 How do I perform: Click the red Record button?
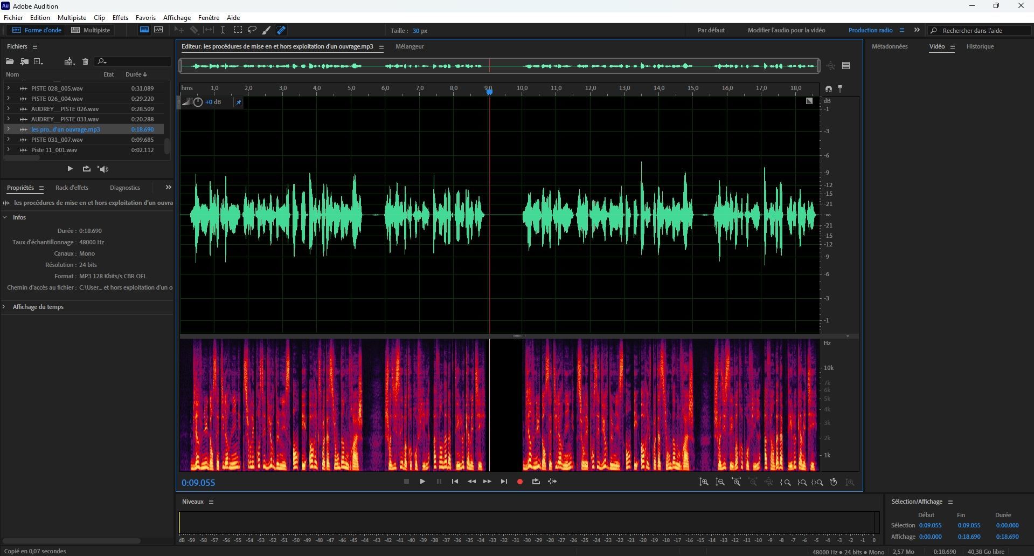(519, 482)
